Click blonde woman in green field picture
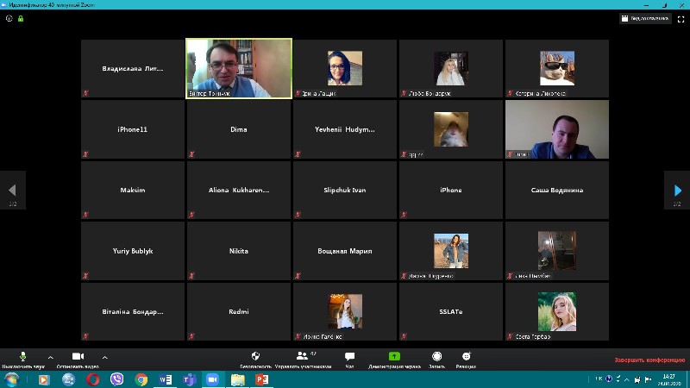 pos(557,311)
